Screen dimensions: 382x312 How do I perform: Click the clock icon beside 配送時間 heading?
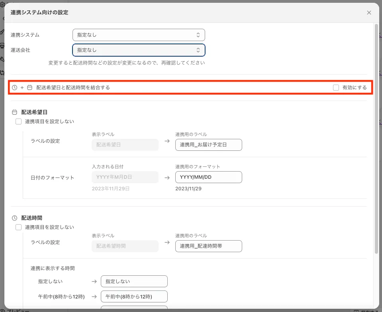pyautogui.click(x=15, y=218)
